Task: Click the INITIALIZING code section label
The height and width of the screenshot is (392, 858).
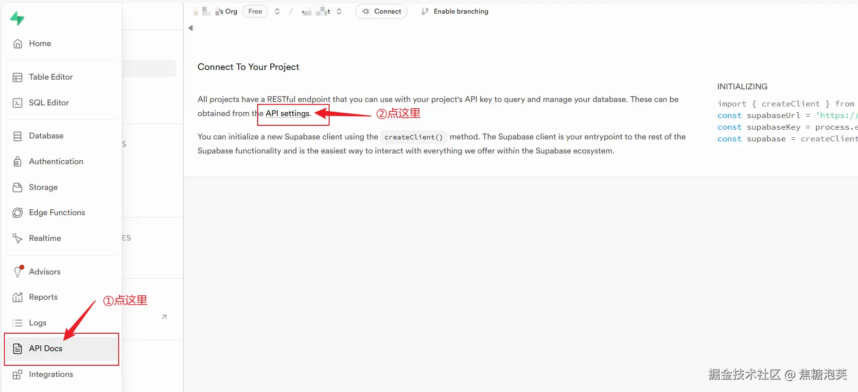Action: (742, 87)
